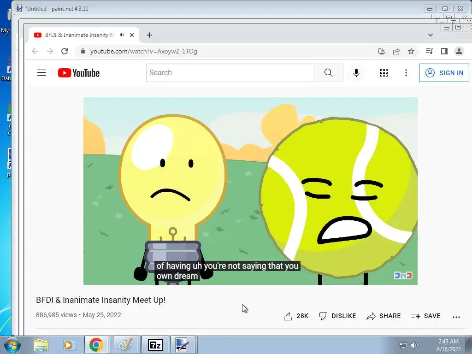The height and width of the screenshot is (354, 472).
Task: Click the browser back arrow
Action: (35, 51)
